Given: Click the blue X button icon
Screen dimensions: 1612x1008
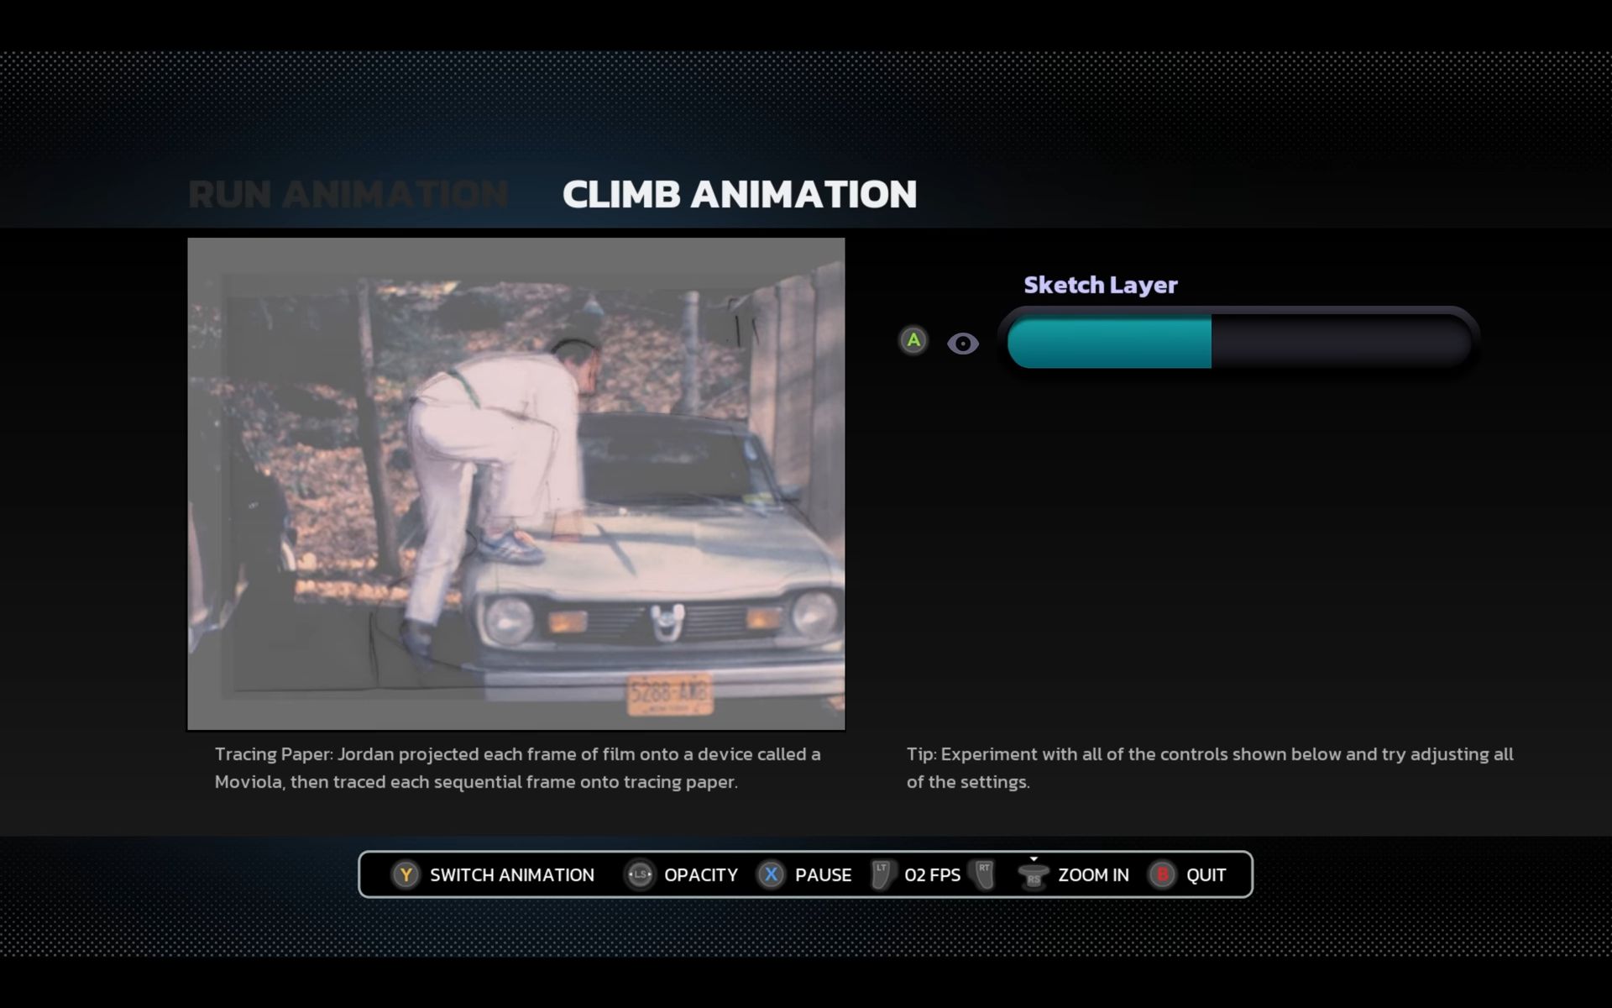Looking at the screenshot, I should click(x=771, y=874).
